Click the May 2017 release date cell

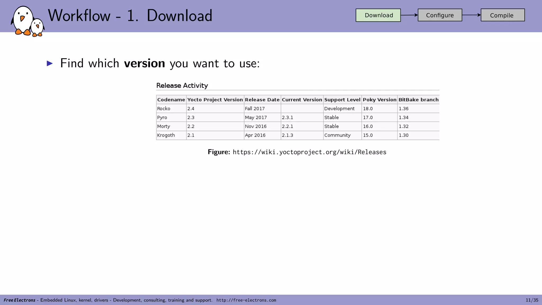point(262,117)
